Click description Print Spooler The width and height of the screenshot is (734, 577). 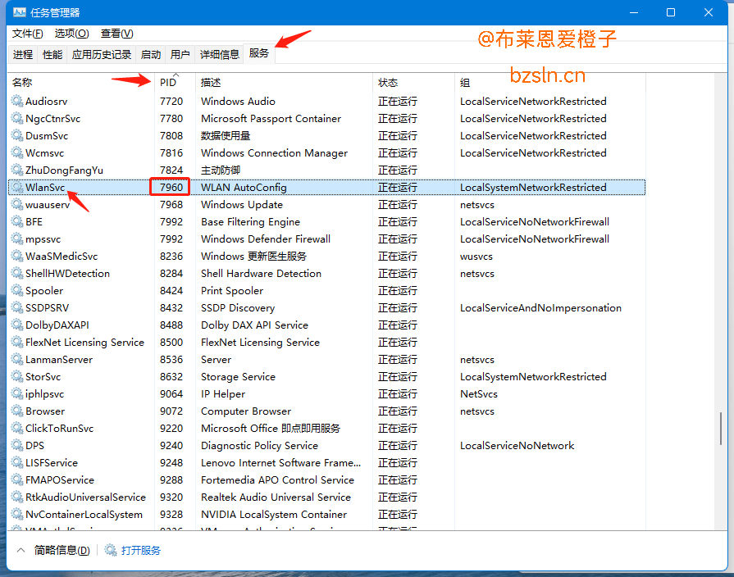pyautogui.click(x=232, y=291)
